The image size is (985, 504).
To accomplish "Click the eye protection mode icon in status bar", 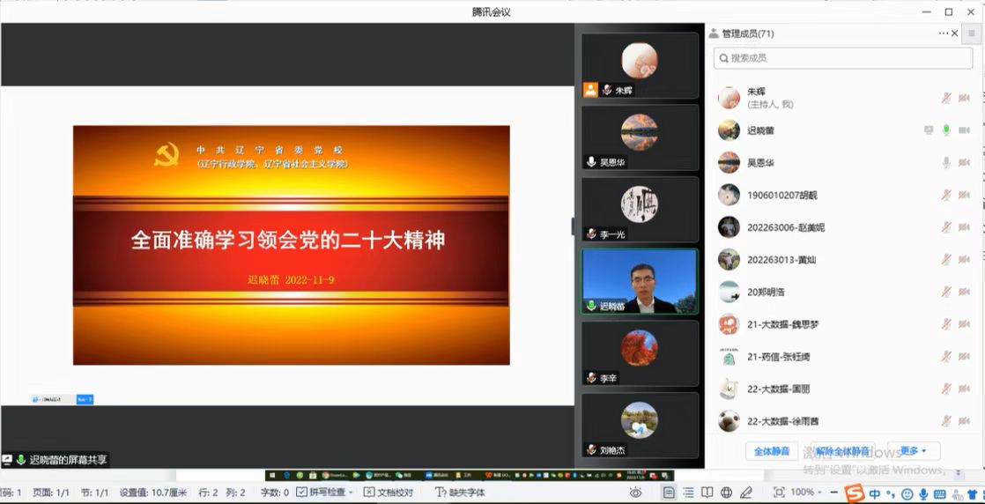I will [635, 493].
